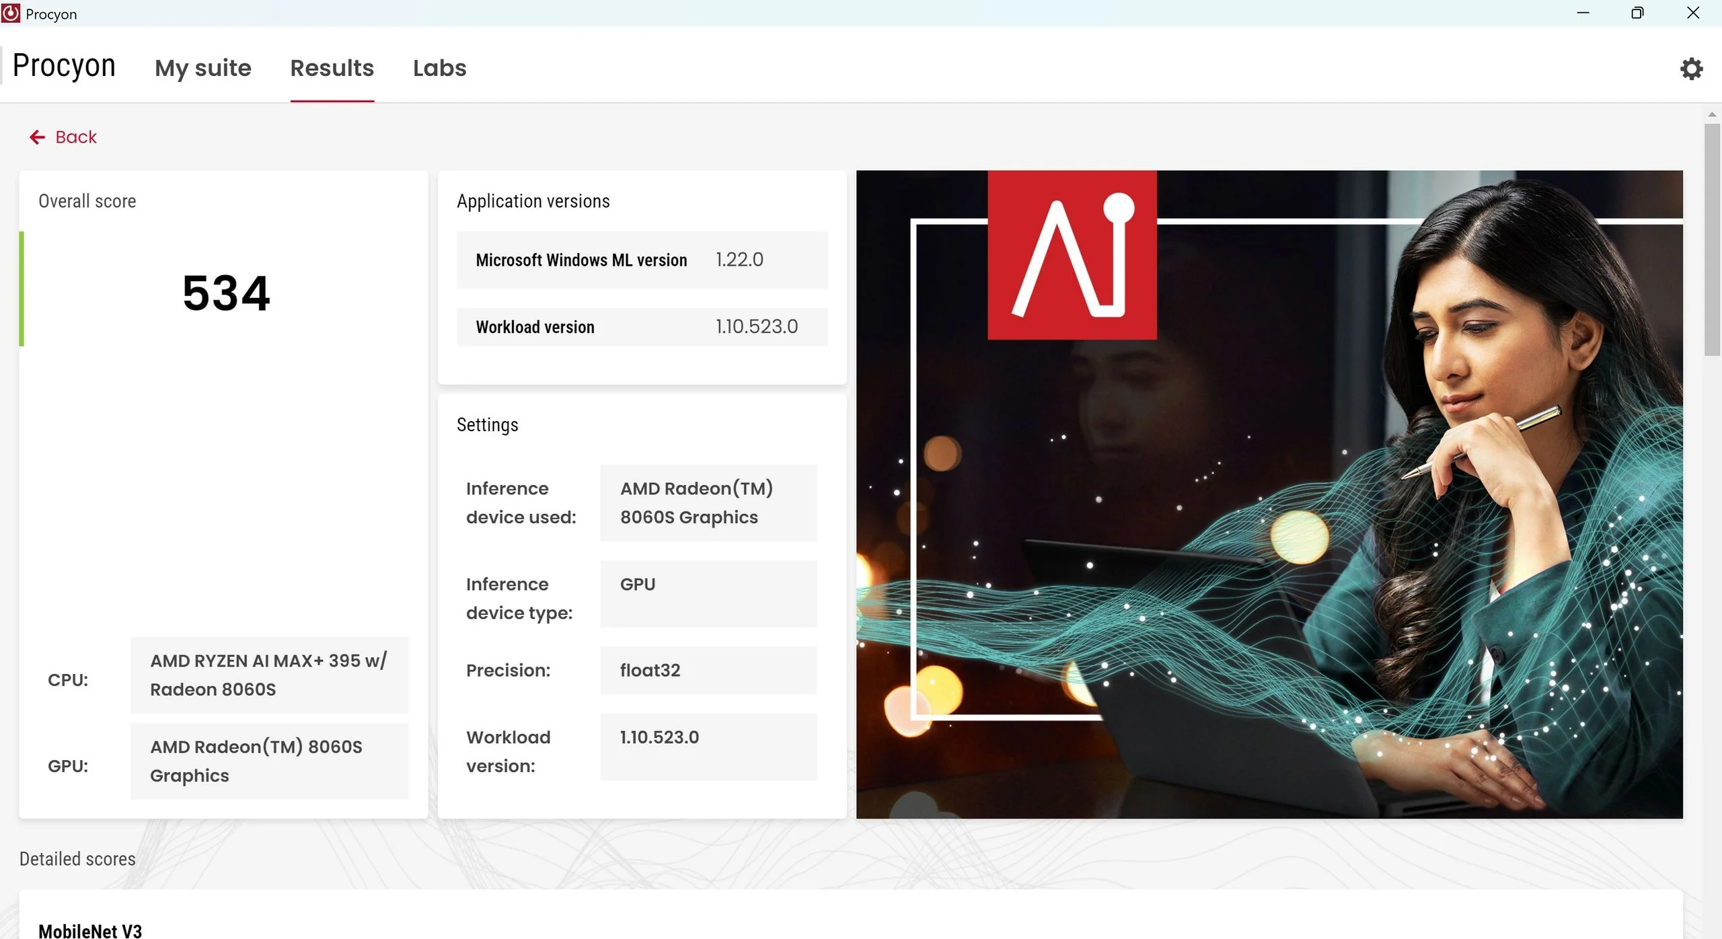The height and width of the screenshot is (939, 1722).
Task: Click the MobileNet V3 section heading
Action: coord(90,931)
